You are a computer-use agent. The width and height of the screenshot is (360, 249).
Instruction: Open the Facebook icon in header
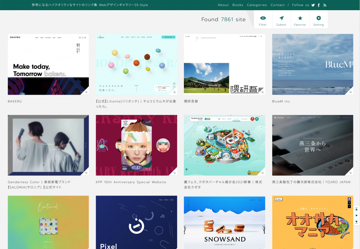click(319, 5)
